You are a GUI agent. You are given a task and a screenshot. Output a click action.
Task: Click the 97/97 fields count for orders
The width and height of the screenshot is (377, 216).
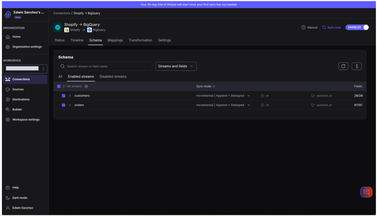358,105
